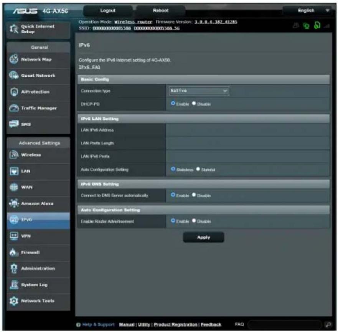Click the Logout button

tap(108, 11)
